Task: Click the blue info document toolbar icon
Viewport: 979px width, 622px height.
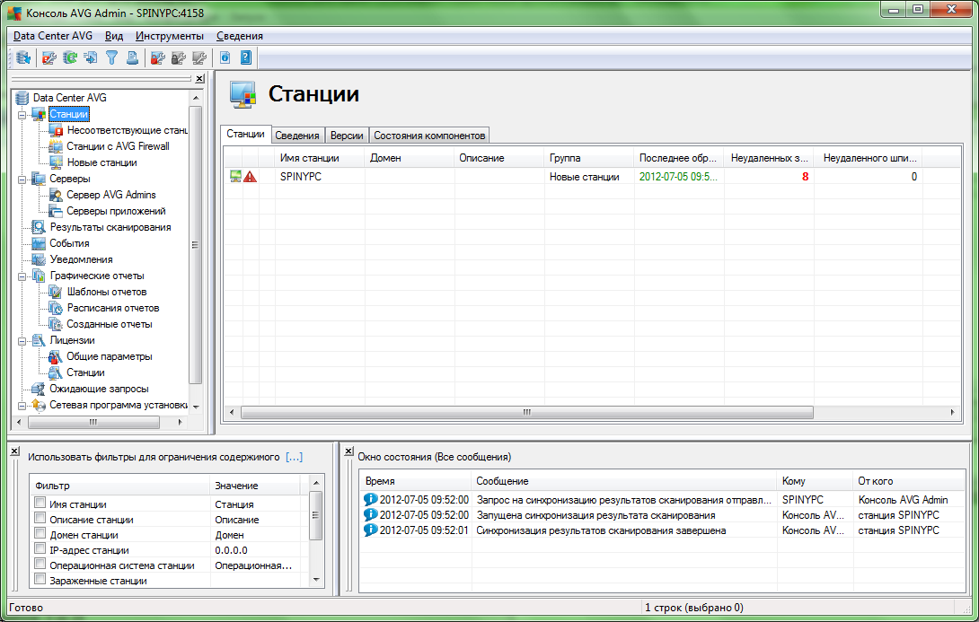Action: coord(225,58)
